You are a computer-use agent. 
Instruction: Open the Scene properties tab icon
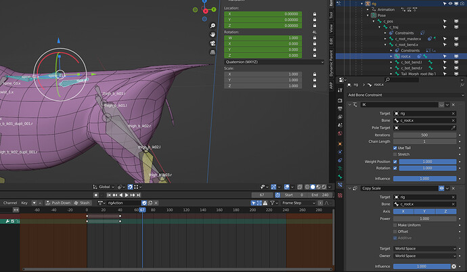[340, 125]
